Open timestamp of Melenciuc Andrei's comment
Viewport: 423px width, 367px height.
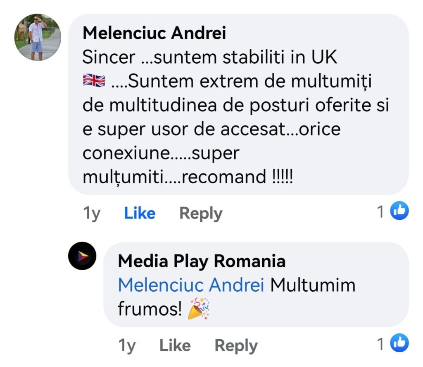point(91,213)
